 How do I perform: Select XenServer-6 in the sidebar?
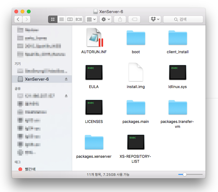coord(37,79)
